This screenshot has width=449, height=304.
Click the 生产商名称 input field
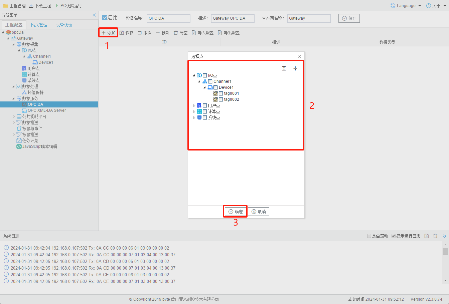click(309, 18)
